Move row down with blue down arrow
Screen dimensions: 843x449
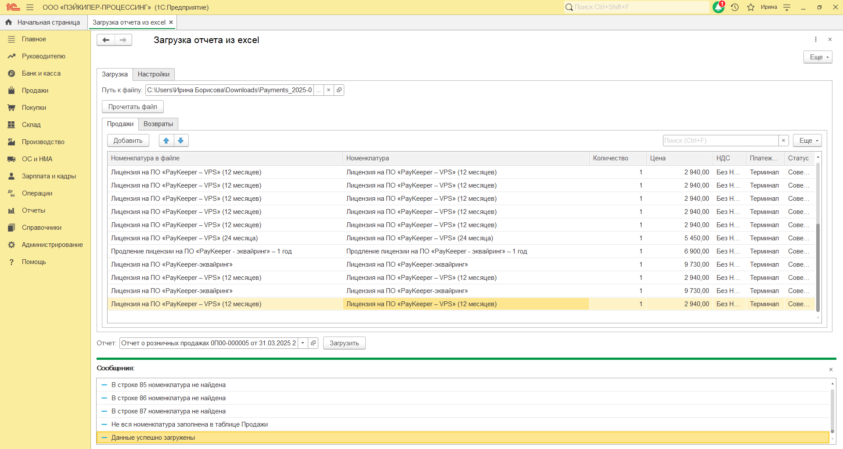[181, 141]
